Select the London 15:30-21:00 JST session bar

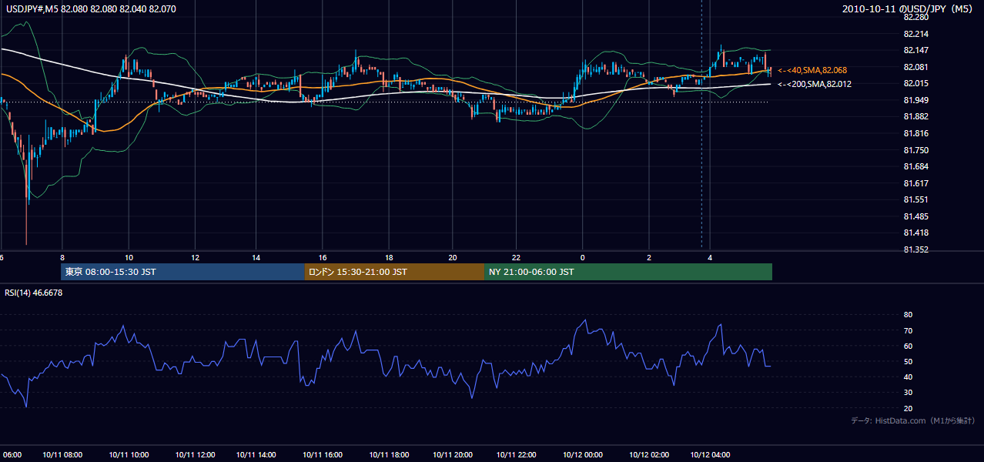pos(395,272)
